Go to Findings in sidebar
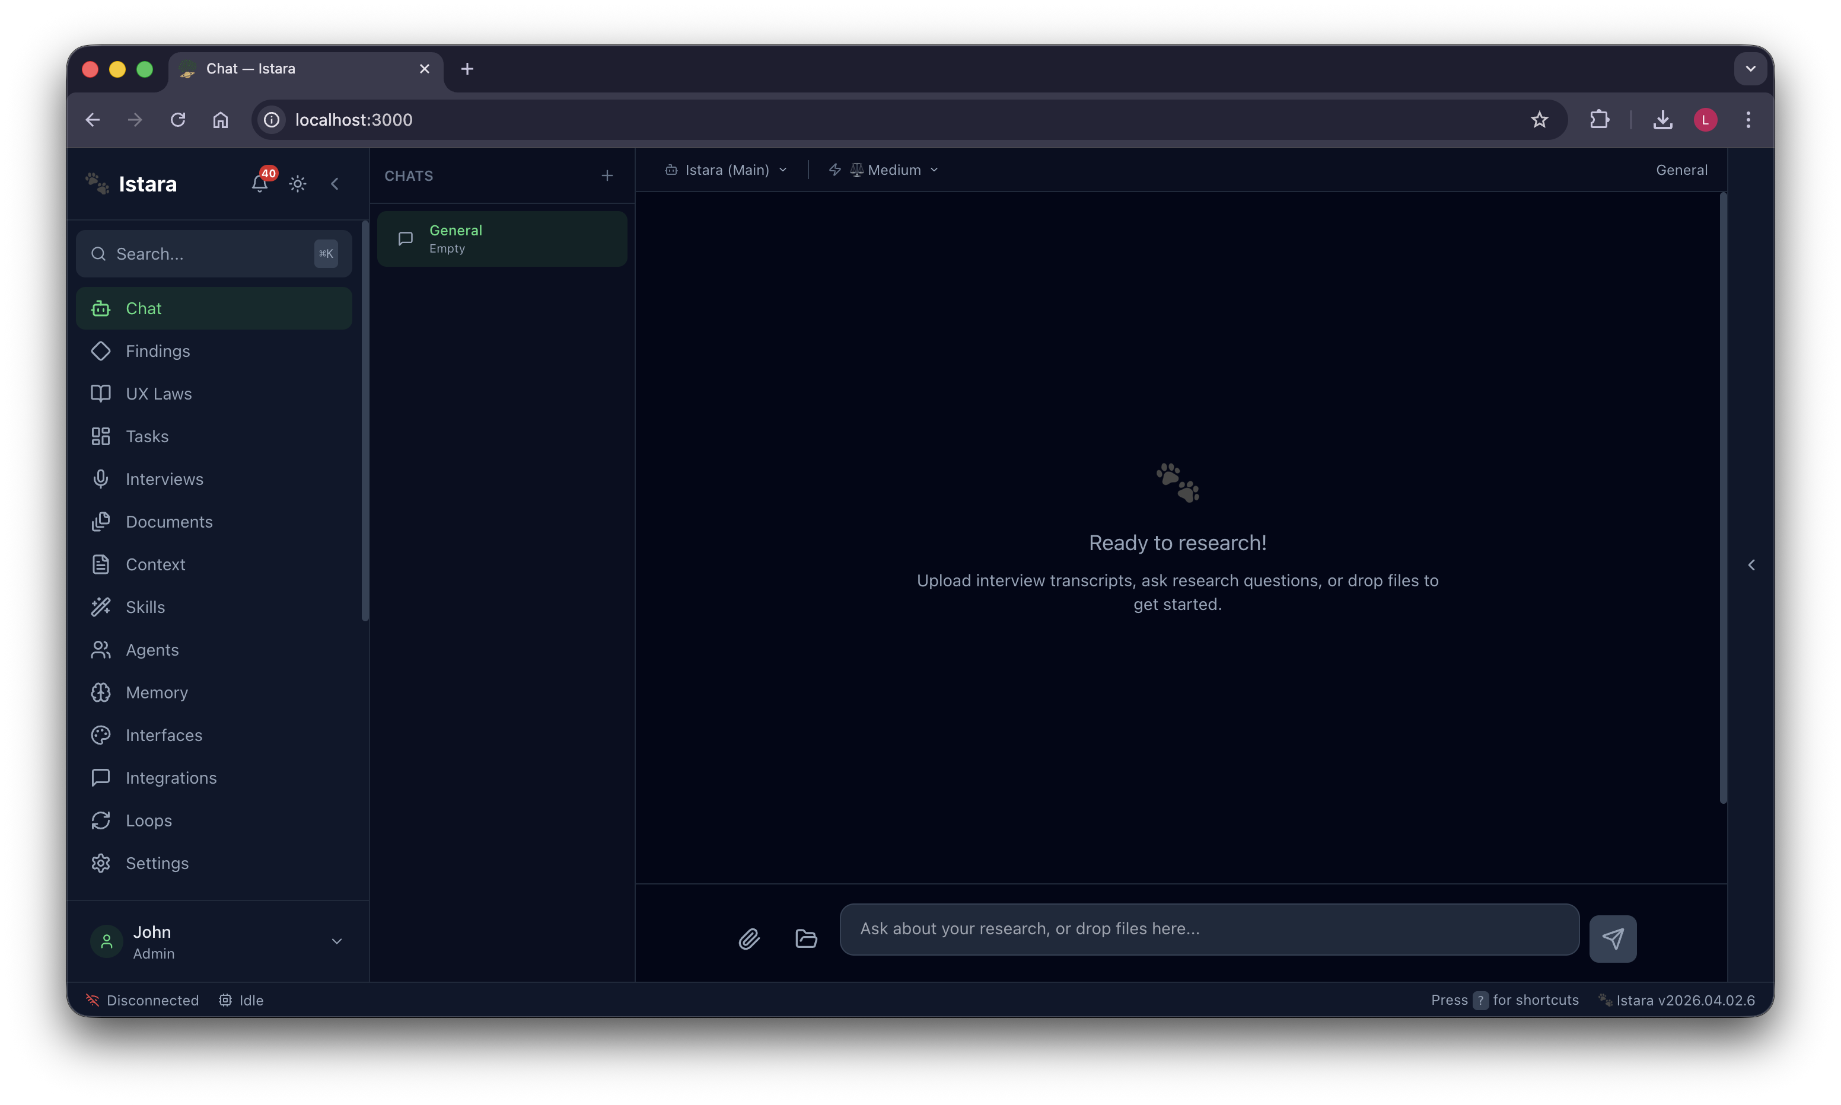Screen dimensions: 1841x1105 coord(158,352)
